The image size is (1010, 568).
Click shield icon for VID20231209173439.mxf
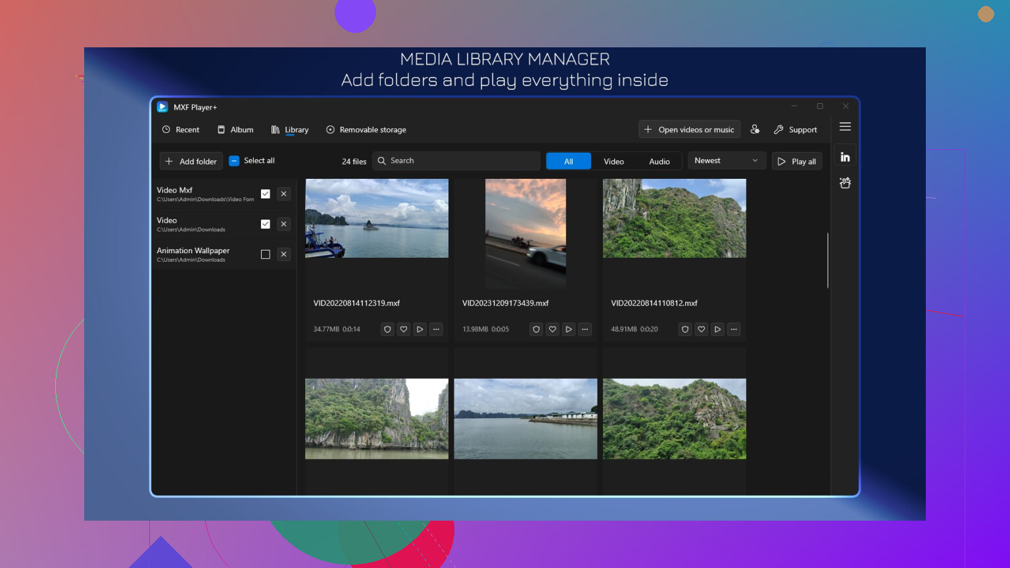coord(537,329)
